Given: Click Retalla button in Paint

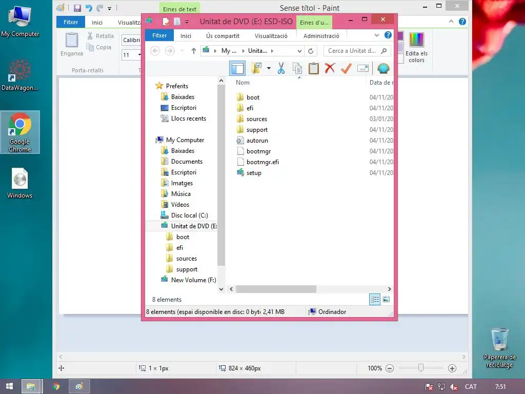Looking at the screenshot, I should (x=100, y=36).
